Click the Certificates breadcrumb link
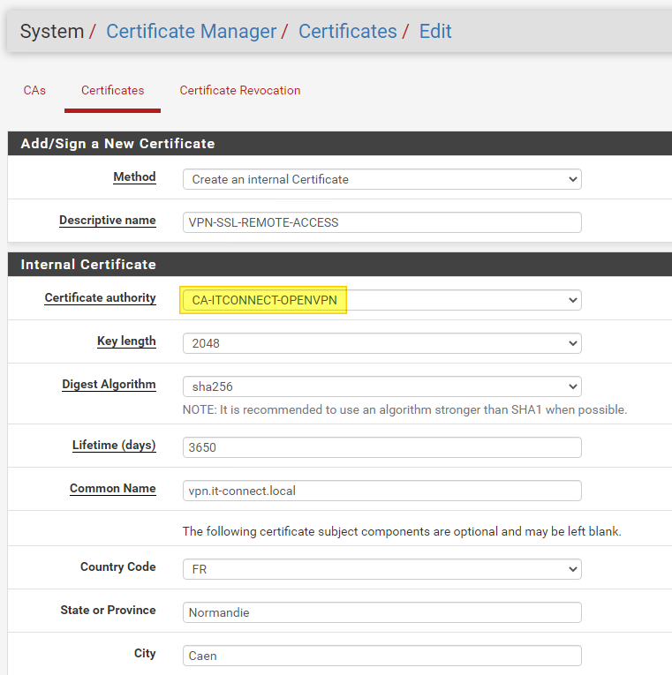Viewport: 672px width, 675px height. (347, 32)
